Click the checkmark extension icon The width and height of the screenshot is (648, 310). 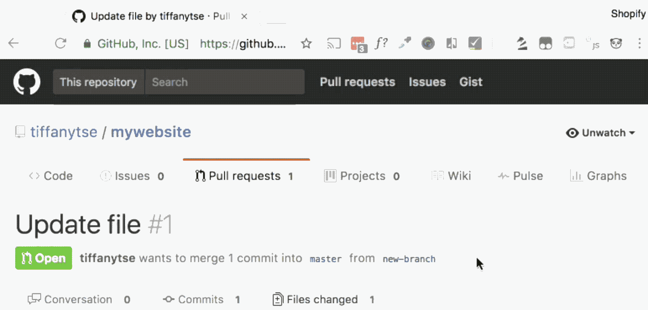(475, 43)
